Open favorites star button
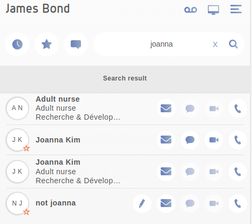Viewport: 252px width, 224px height. pyautogui.click(x=46, y=44)
